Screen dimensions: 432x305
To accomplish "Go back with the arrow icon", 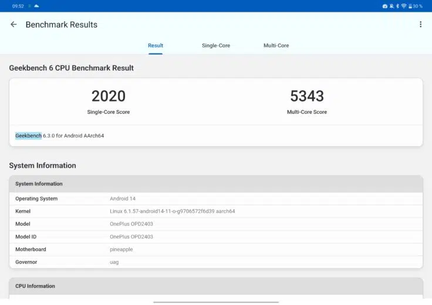I will (x=14, y=25).
